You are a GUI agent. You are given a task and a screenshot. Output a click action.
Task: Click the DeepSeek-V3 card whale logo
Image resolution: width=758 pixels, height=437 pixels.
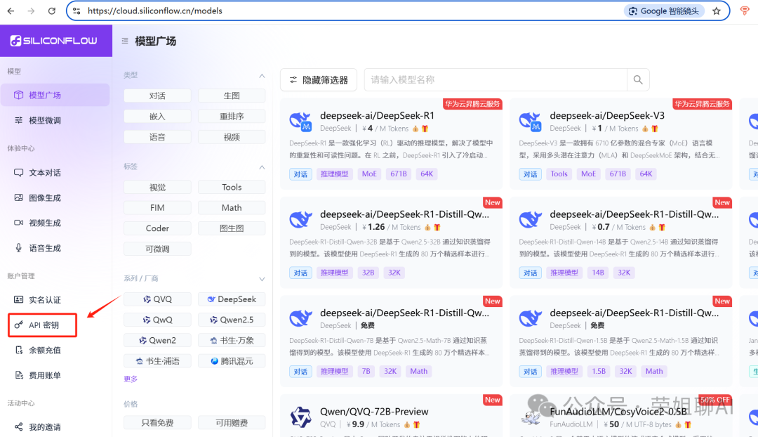tap(531, 122)
